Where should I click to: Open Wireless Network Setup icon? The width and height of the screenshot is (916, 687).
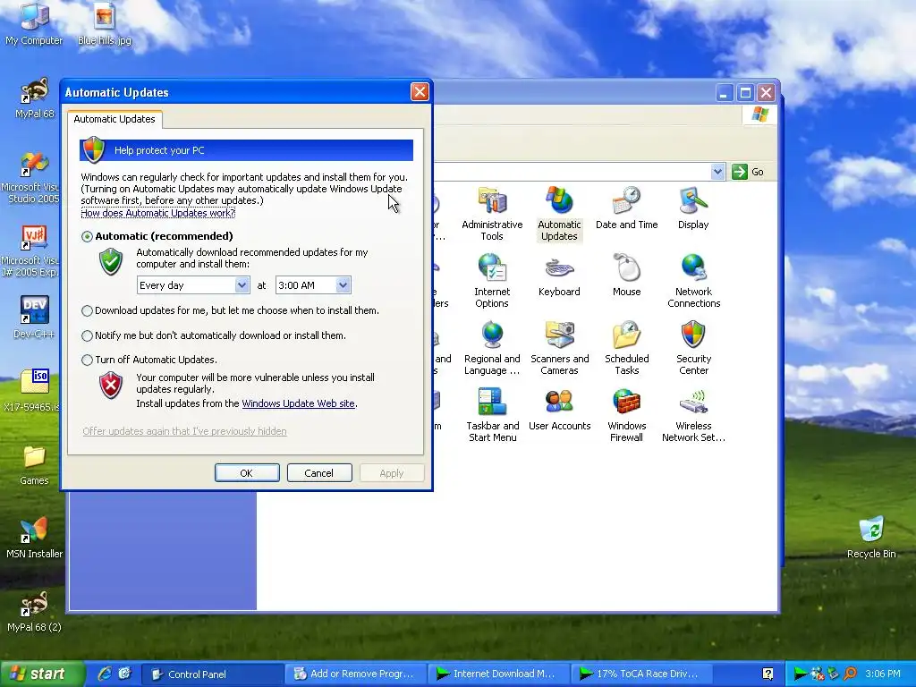(693, 415)
